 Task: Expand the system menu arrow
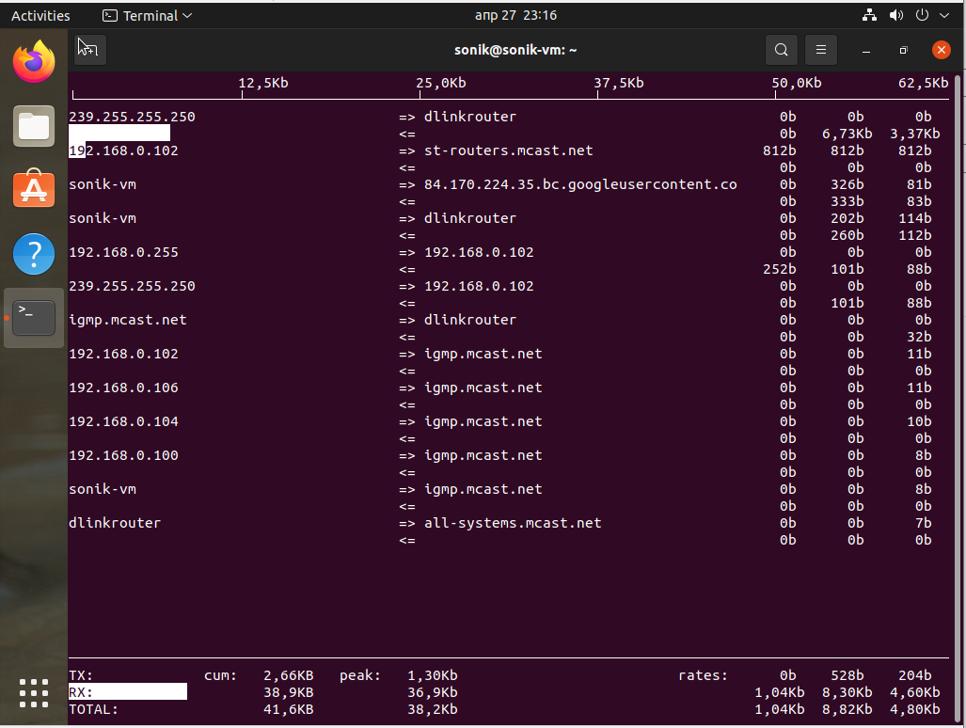point(945,15)
